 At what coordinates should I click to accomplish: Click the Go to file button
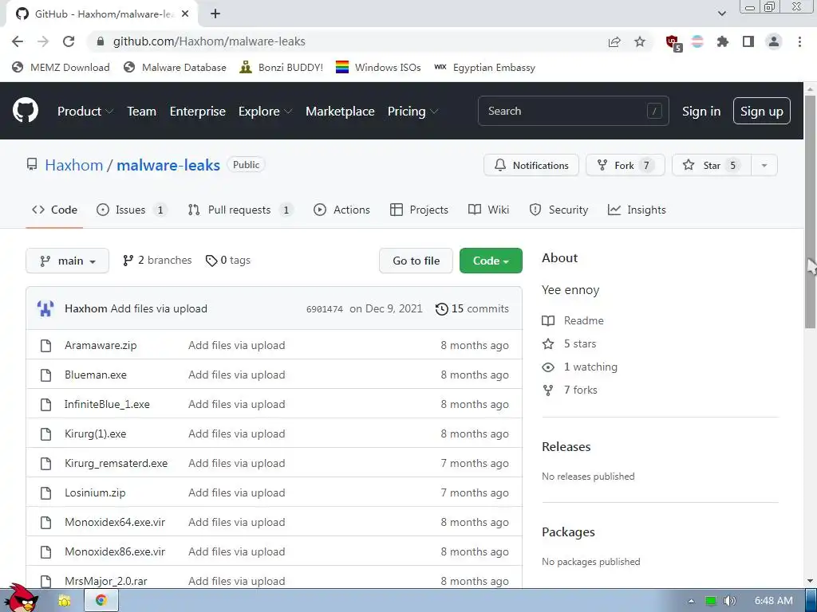[x=416, y=261]
